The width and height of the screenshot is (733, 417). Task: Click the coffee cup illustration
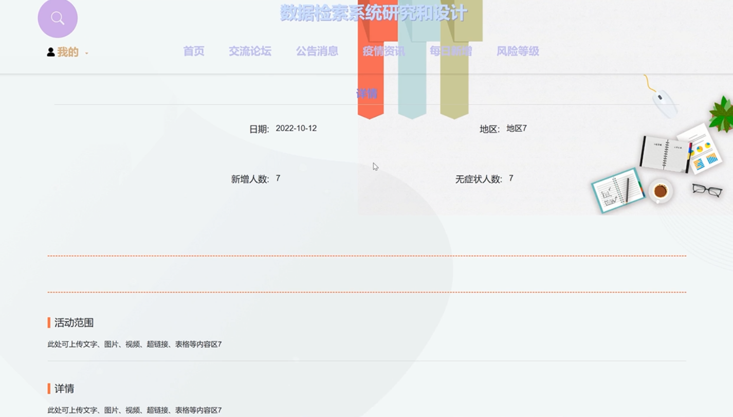coord(660,191)
